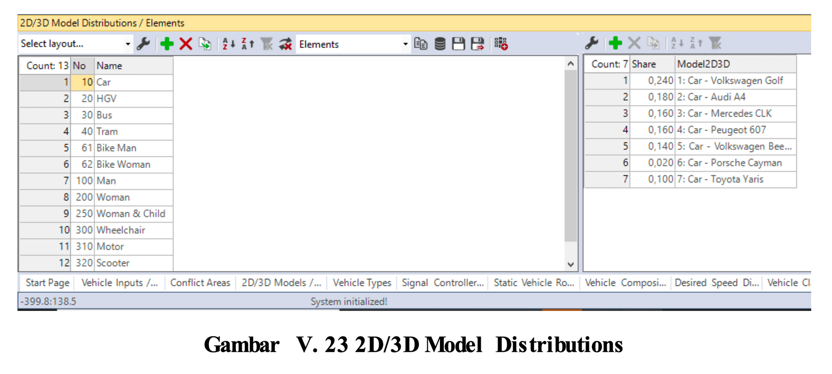Image resolution: width=832 pixels, height=374 pixels.
Task: Open the right panel wrench settings icon
Action: click(x=591, y=43)
